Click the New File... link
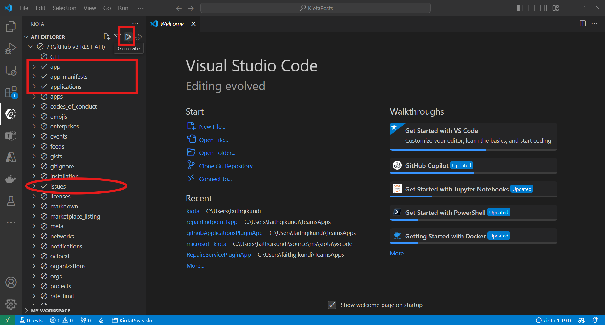 coord(212,127)
